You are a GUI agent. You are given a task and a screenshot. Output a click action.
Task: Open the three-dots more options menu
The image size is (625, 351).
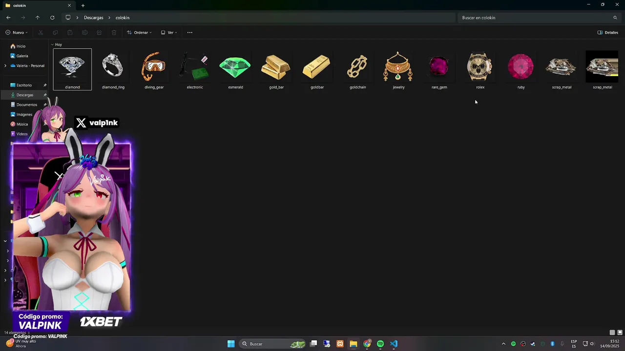click(190, 33)
